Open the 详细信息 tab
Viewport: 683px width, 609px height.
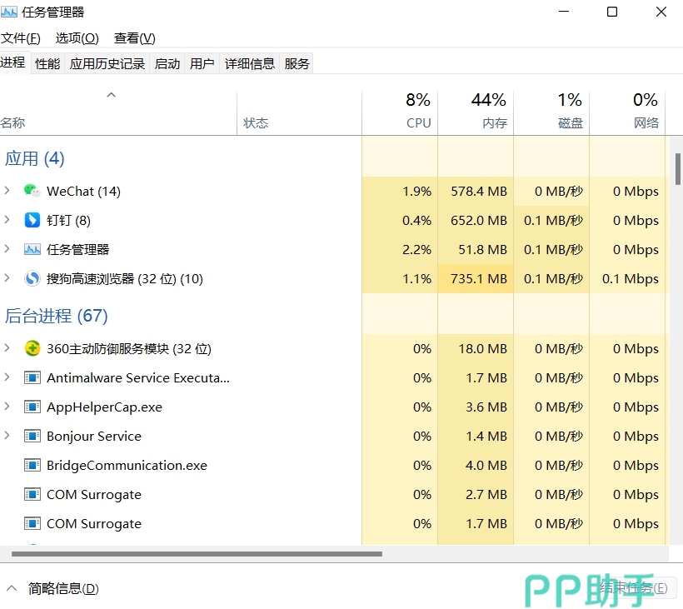[249, 63]
